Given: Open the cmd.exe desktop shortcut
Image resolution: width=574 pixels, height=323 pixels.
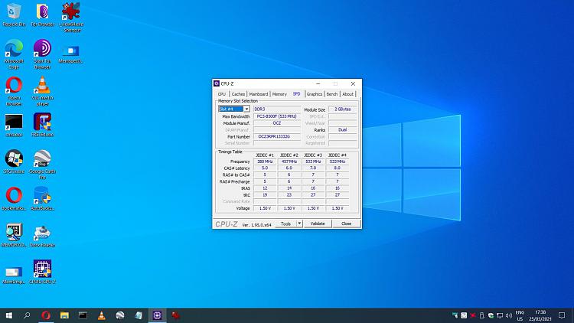Looking at the screenshot, I should [14, 125].
